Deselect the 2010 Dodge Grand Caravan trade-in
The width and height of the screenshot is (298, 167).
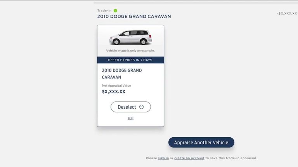tap(131, 107)
